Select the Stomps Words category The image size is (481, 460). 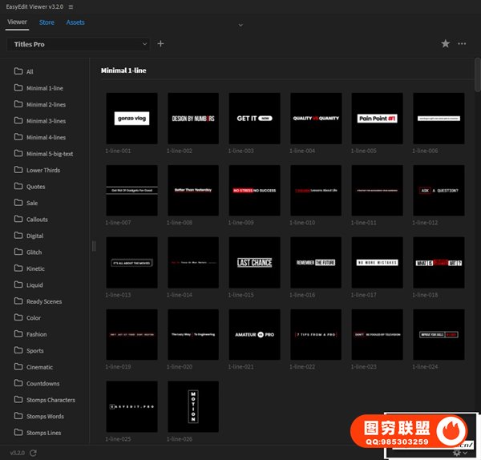tap(45, 417)
